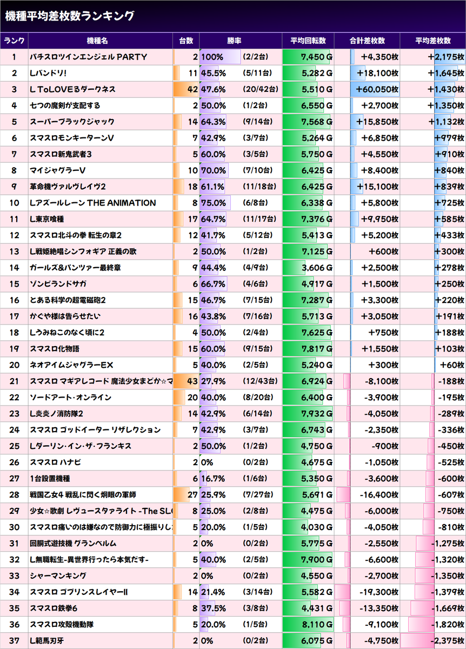The image size is (466, 649).
Task: Select L無職転生 row name
Action: (x=89, y=560)
